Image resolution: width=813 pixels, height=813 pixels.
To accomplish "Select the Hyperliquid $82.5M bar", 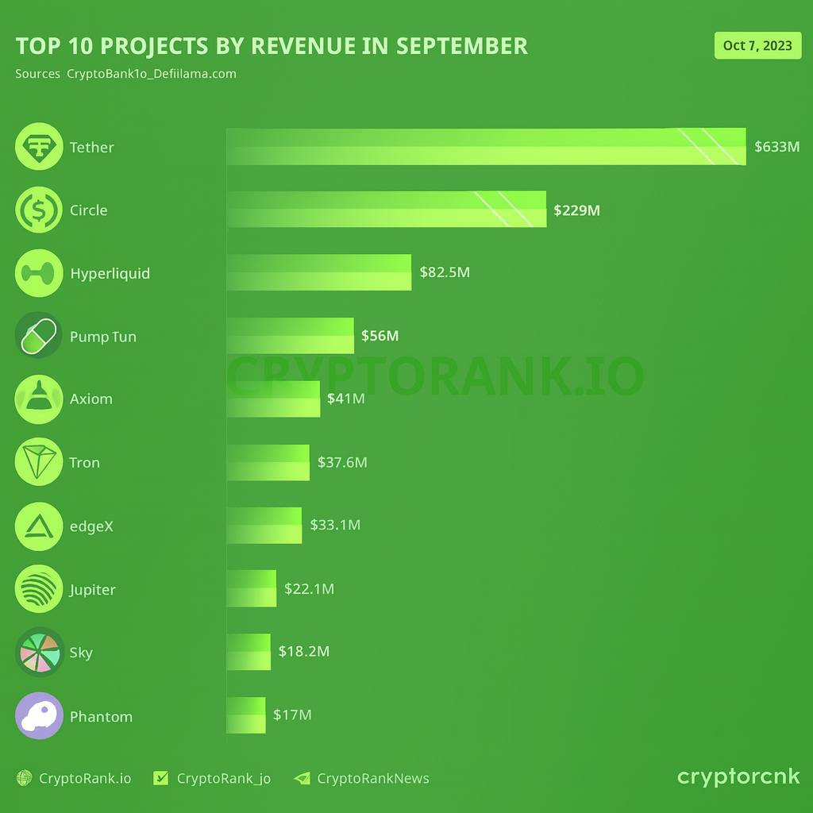I will click(x=319, y=272).
